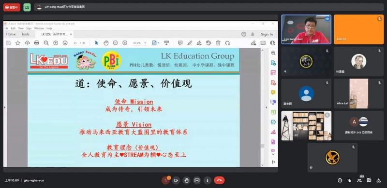Raise hand in the meeting controls

[x=186, y=180]
